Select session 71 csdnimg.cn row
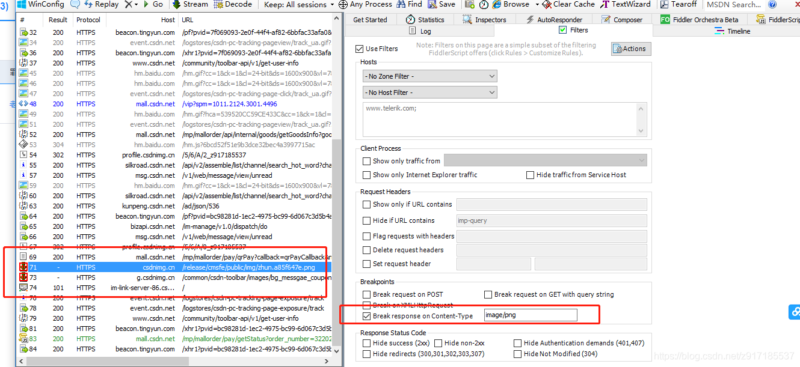The height and width of the screenshot is (367, 800). [x=174, y=267]
